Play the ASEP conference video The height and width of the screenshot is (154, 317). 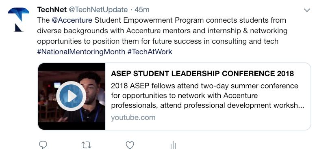(x=71, y=96)
